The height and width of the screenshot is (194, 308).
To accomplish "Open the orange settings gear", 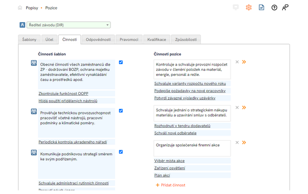I will click(x=248, y=8).
